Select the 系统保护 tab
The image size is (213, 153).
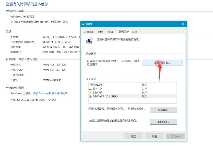click(123, 32)
